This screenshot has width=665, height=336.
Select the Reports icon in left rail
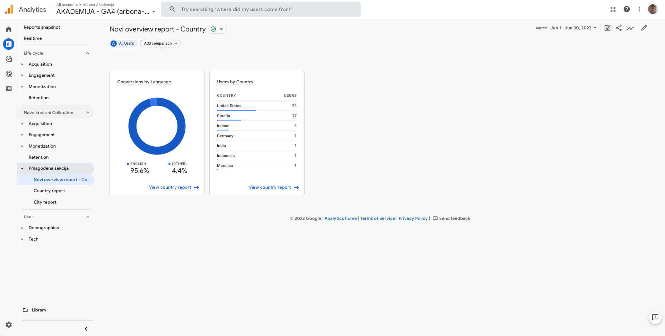click(x=9, y=44)
